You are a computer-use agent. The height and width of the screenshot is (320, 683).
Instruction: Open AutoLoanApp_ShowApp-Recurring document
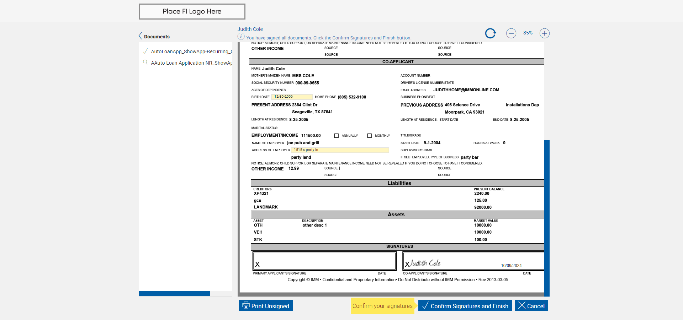coord(191,51)
